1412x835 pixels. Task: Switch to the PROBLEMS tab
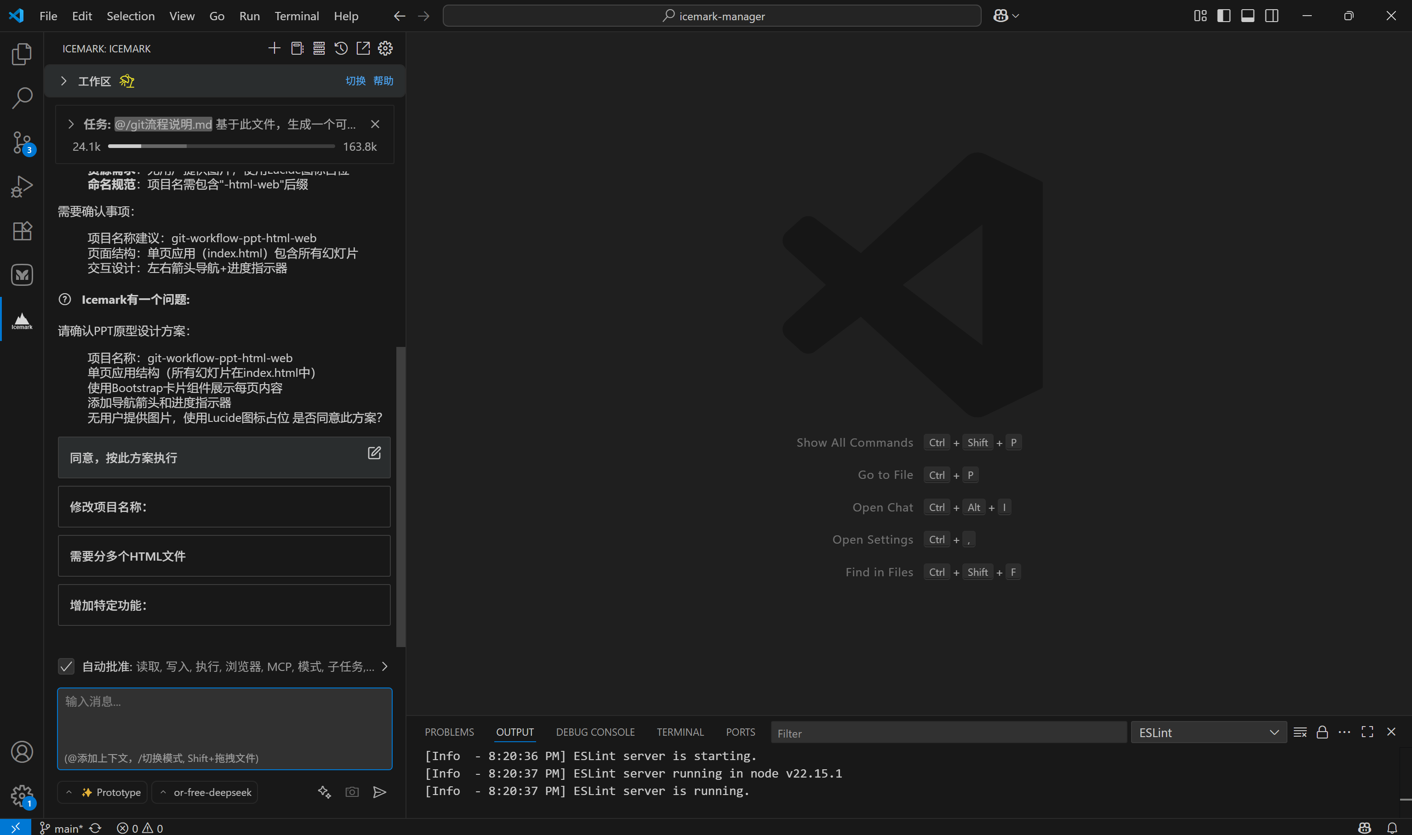(449, 732)
